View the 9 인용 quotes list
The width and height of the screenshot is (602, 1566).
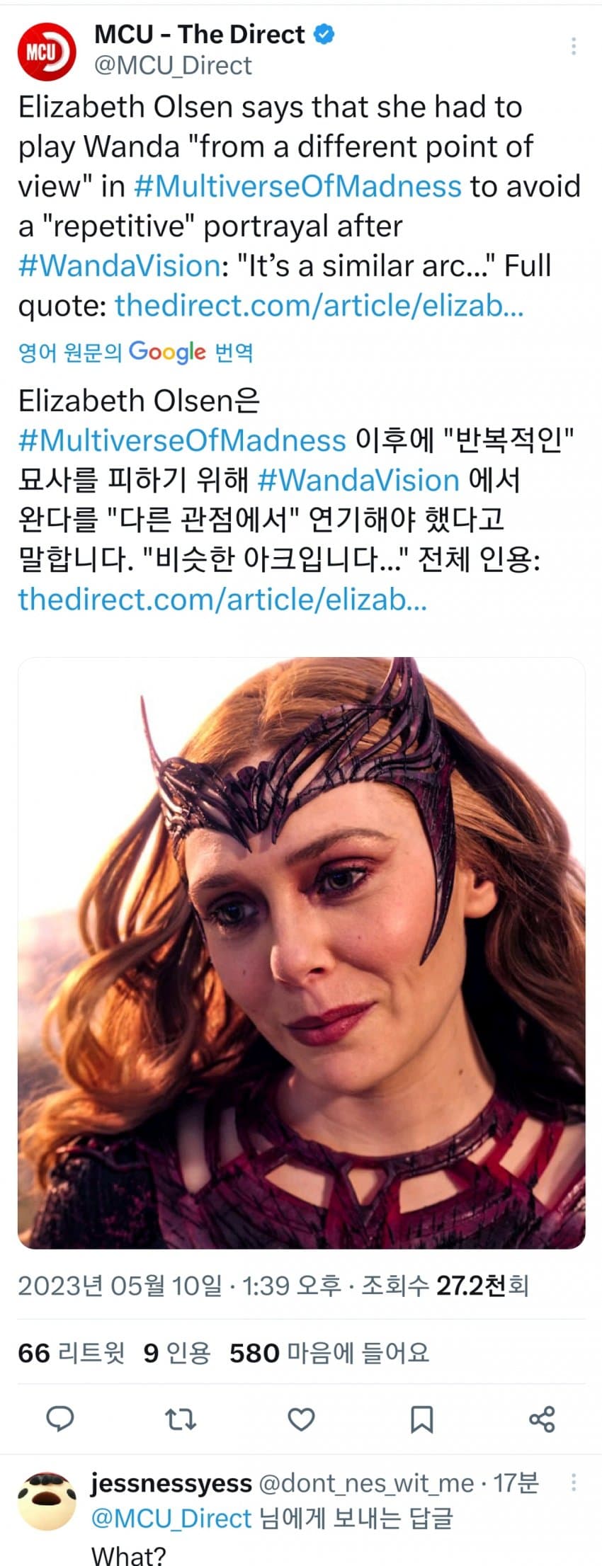177,1353
